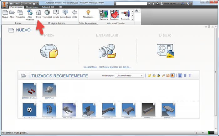
Task: Open the Proyectos manager
Action: [20, 14]
